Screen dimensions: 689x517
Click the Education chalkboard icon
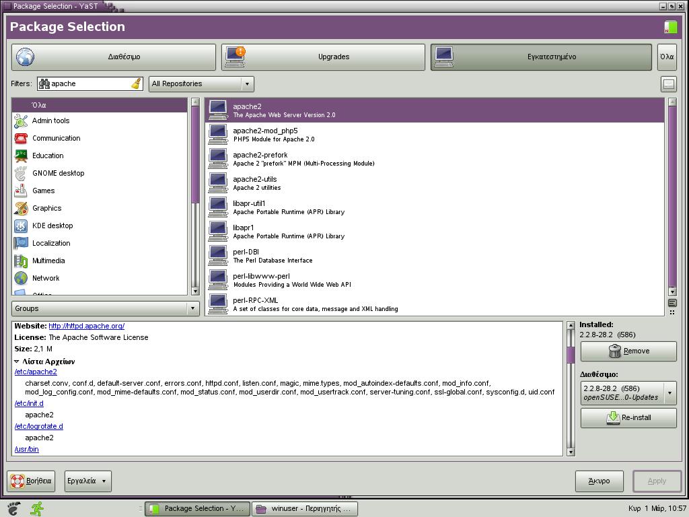(x=21, y=156)
